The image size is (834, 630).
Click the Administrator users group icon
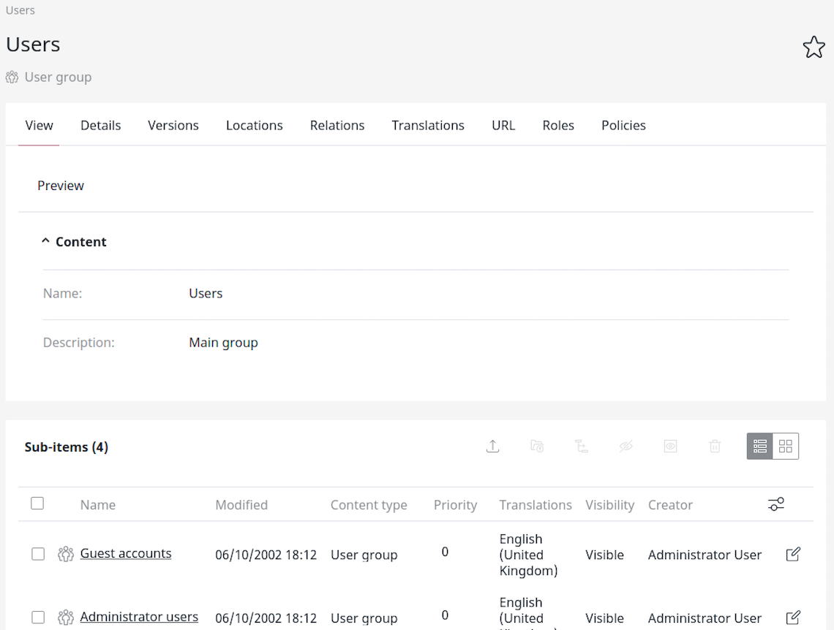click(65, 618)
